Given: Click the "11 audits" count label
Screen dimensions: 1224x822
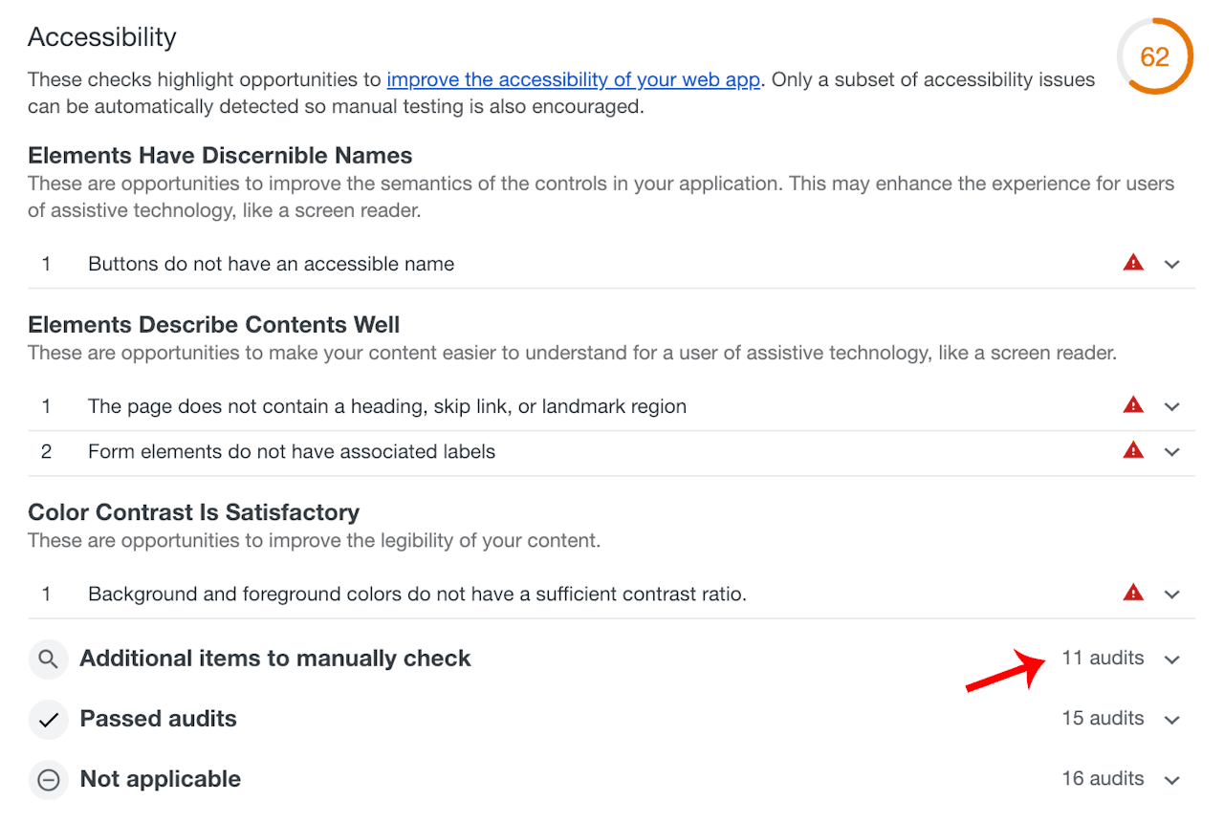Looking at the screenshot, I should (1103, 658).
